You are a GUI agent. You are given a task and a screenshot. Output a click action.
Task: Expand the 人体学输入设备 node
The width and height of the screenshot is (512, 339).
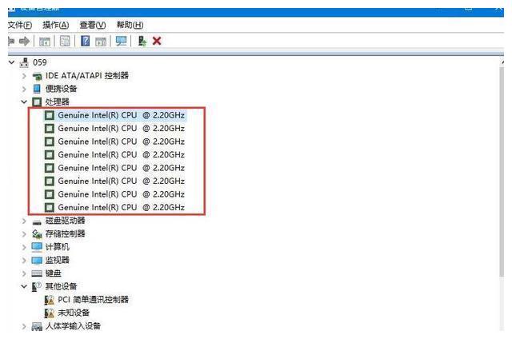[24, 326]
